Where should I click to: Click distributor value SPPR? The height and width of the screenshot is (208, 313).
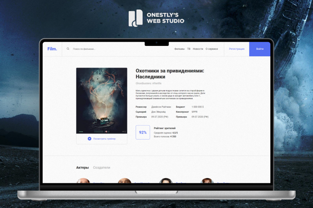(194, 112)
